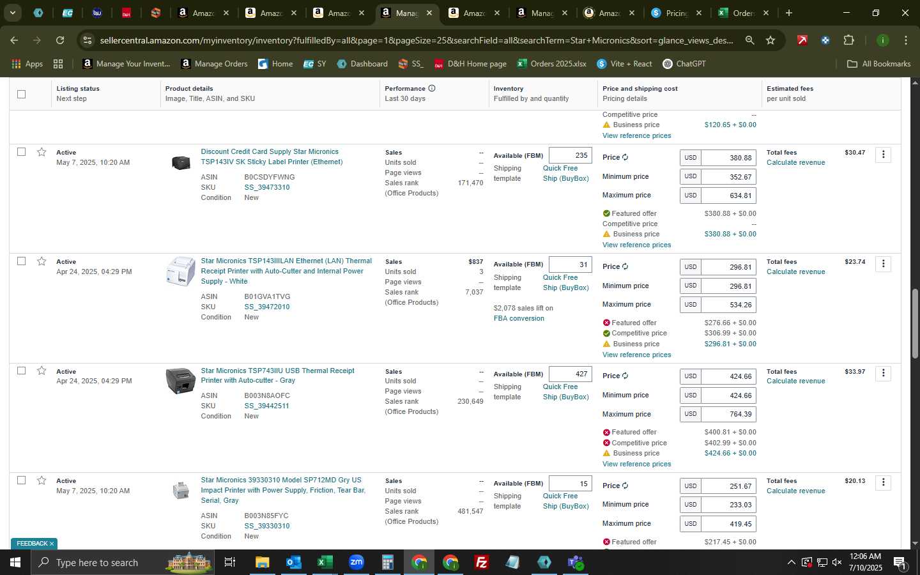Click the TSP743IIU gray printer thumbnail
The height and width of the screenshot is (575, 920).
(181, 381)
